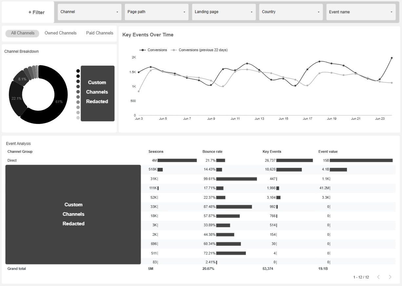Click the Sessions bar for the Direct row

coord(178,160)
